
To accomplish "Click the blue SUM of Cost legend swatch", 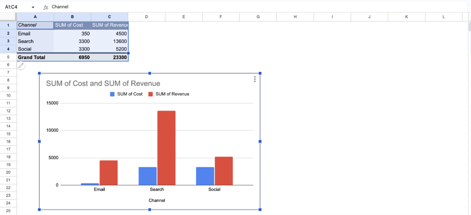I will pyautogui.click(x=112, y=94).
